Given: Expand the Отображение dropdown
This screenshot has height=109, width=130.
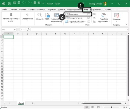Looking at the screenshot, I should (x=27, y=18).
